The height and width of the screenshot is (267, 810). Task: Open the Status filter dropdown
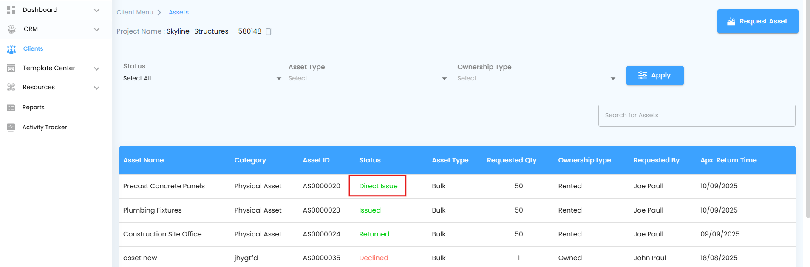pyautogui.click(x=203, y=79)
